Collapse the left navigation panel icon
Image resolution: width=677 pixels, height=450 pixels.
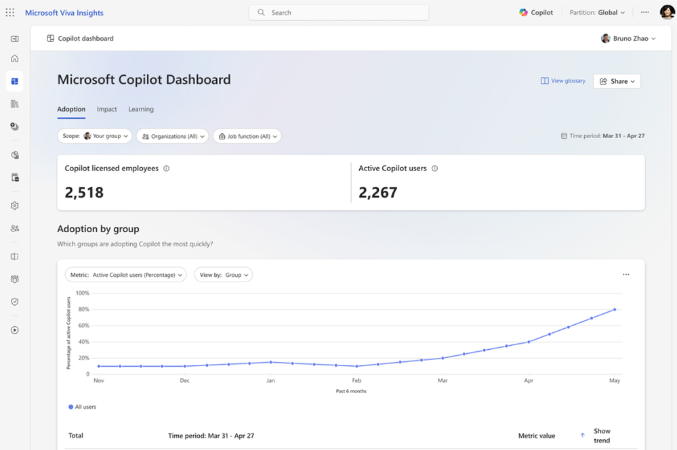tap(15, 39)
